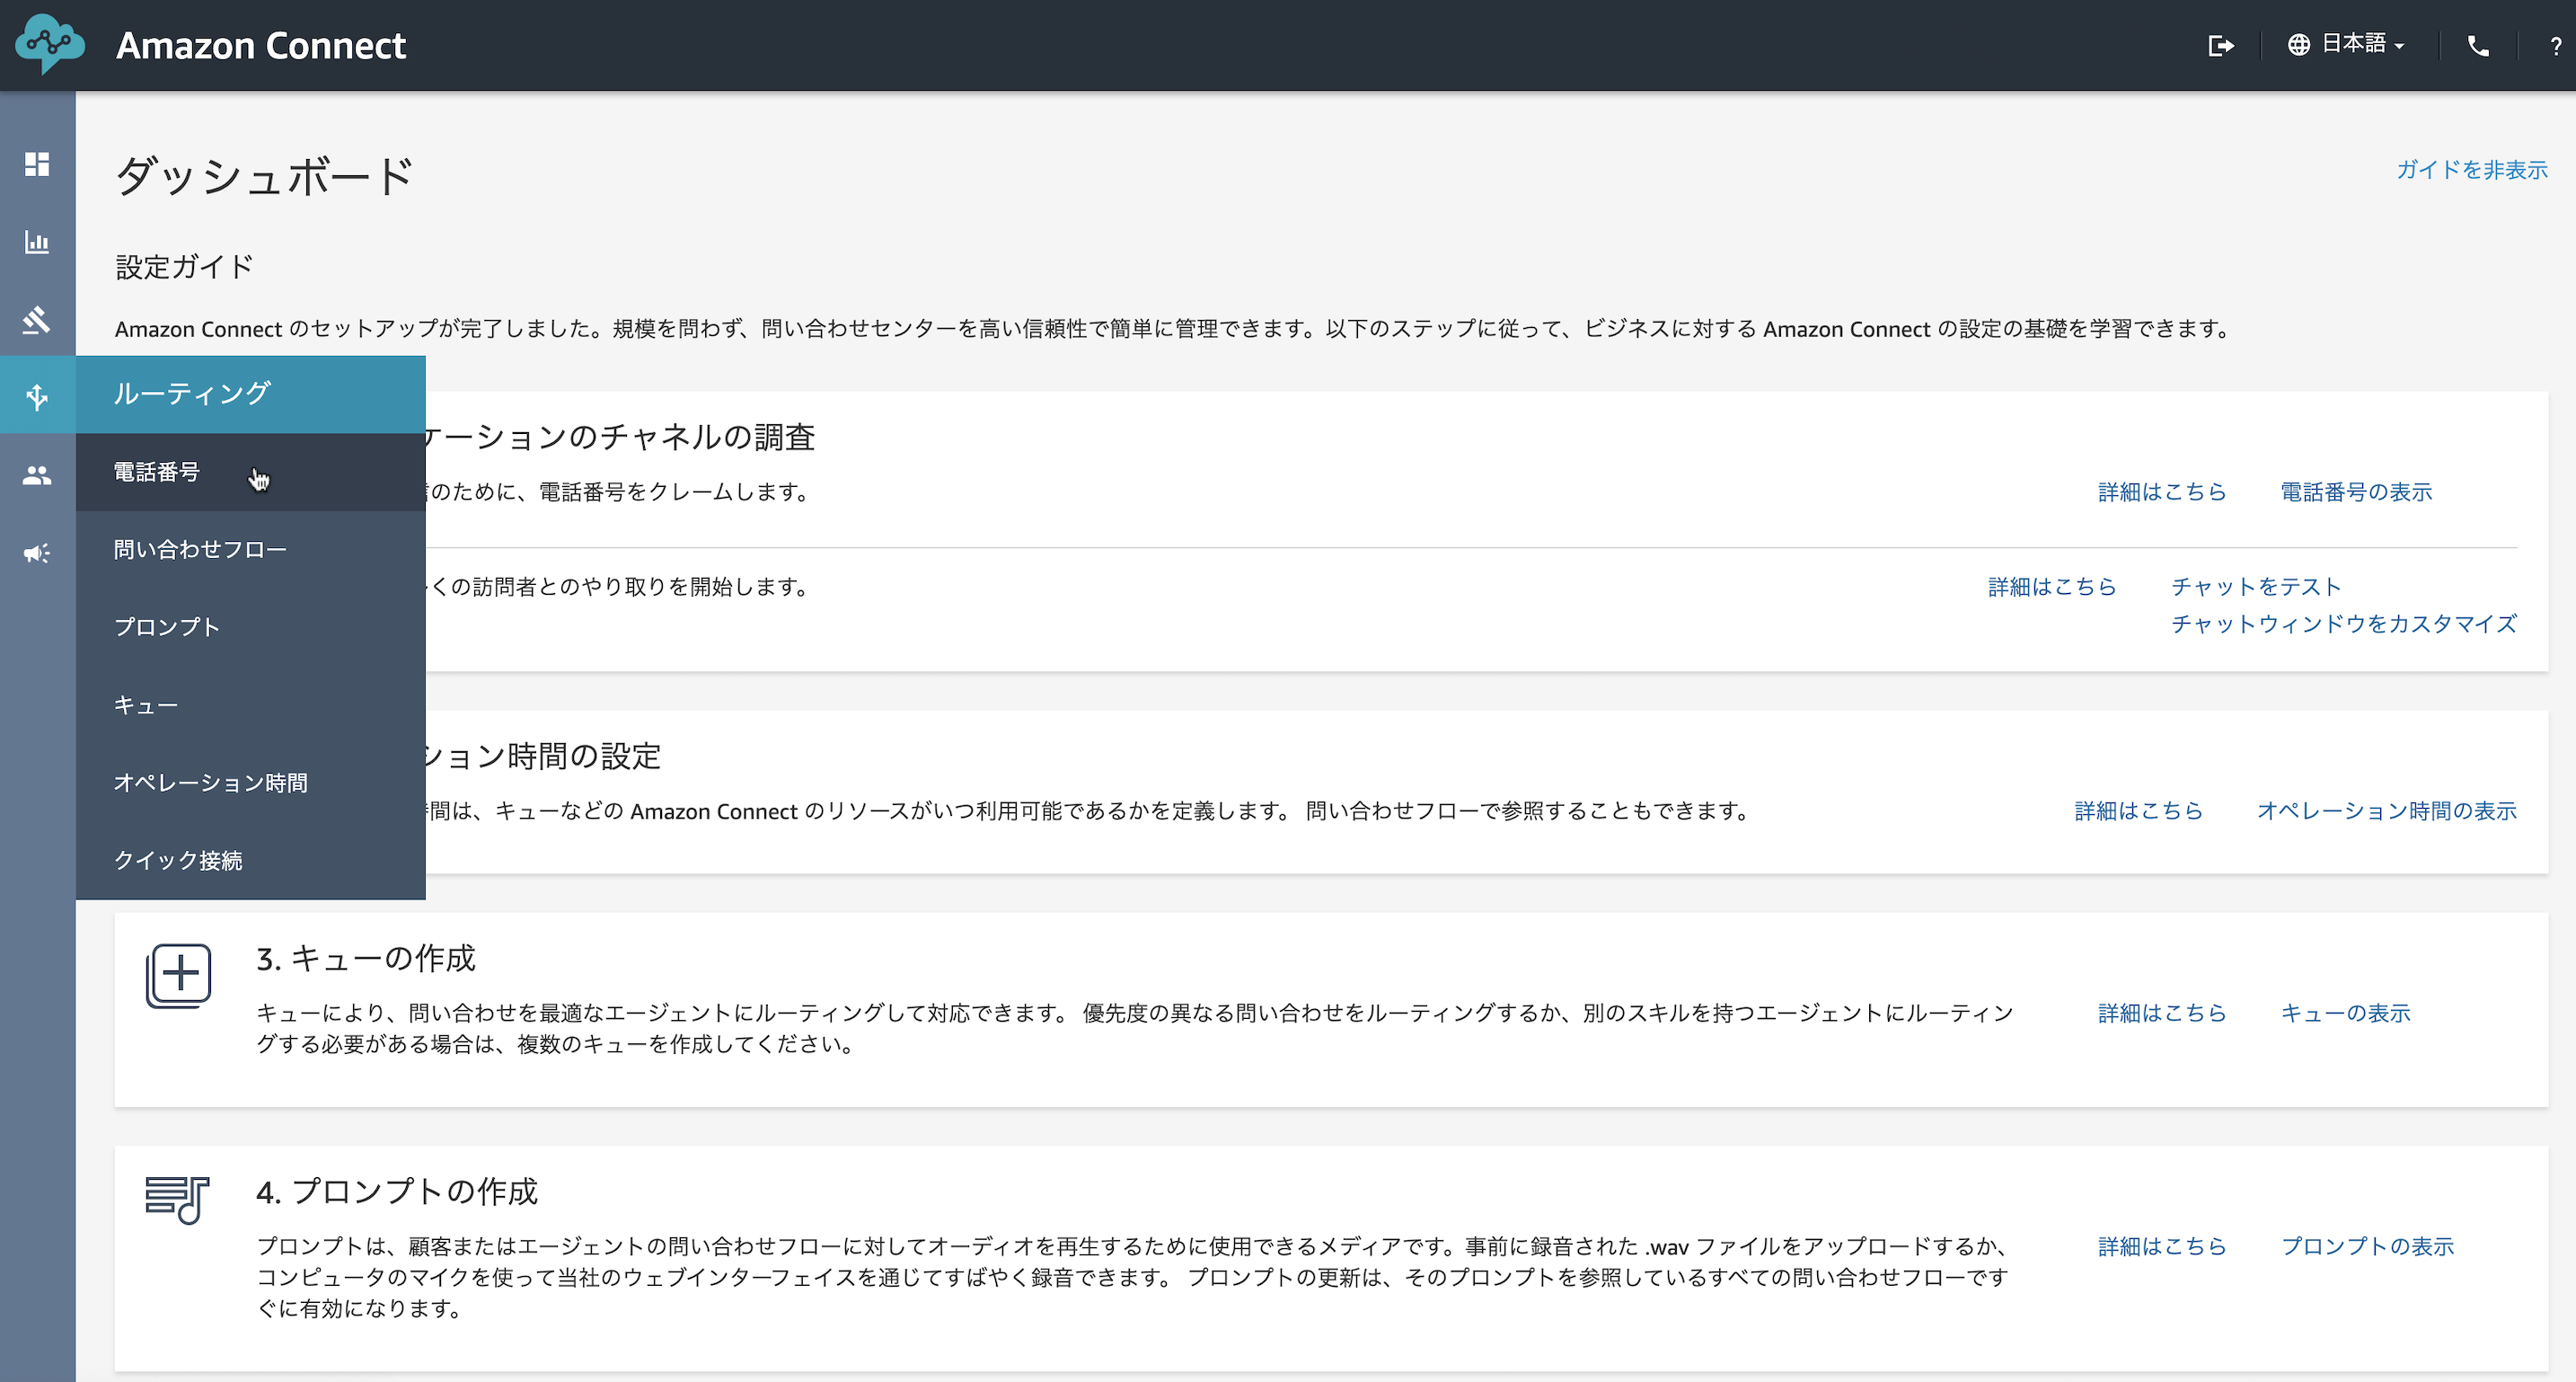The height and width of the screenshot is (1382, 2576).
Task: Click the customer profiles sidebar icon below metrics
Action: coord(37,320)
